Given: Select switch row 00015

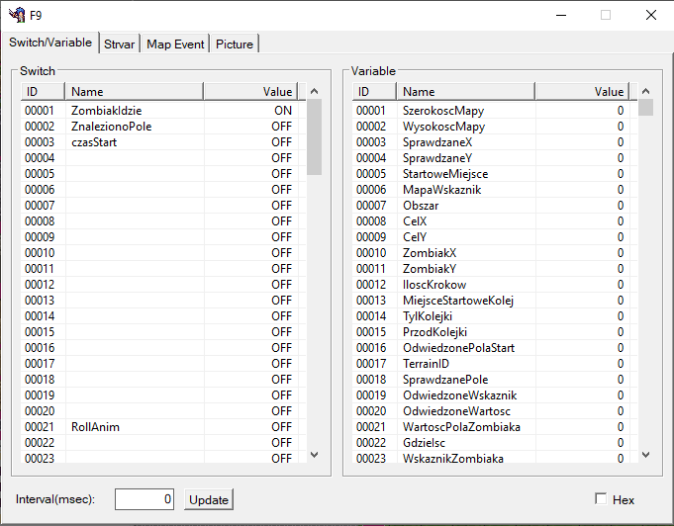Looking at the screenshot, I should click(163, 332).
